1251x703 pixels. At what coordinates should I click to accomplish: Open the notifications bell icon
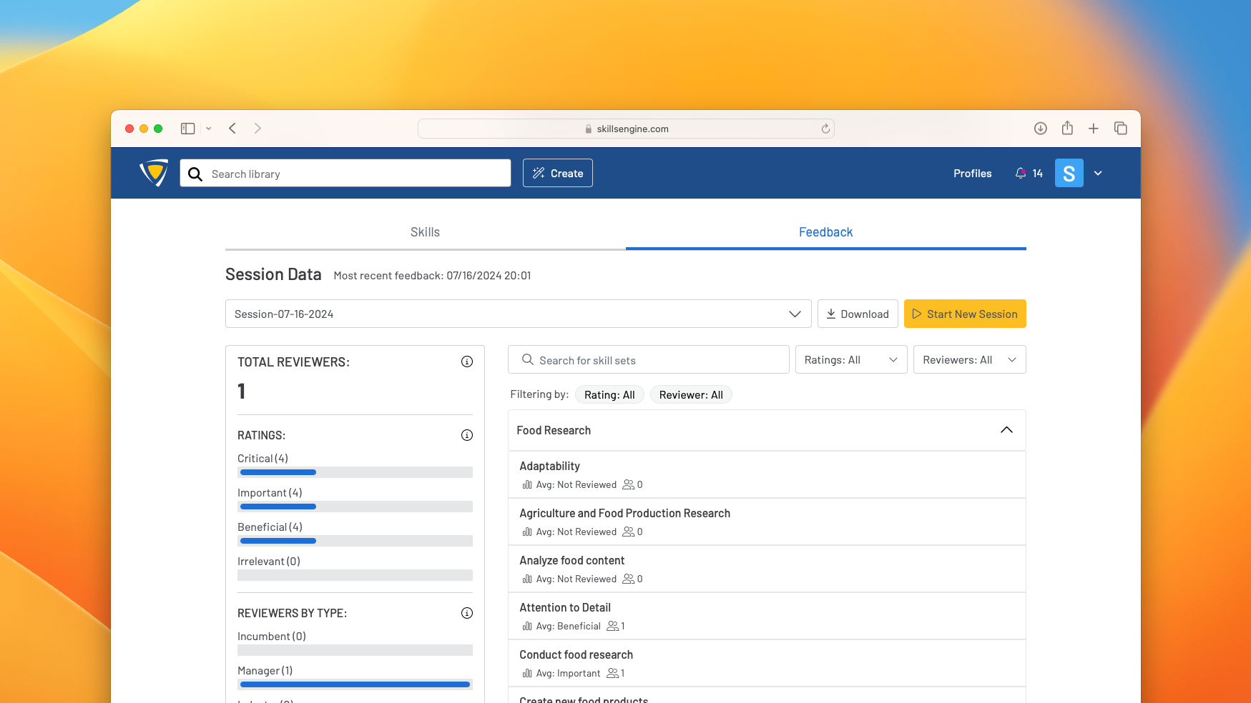[1021, 173]
